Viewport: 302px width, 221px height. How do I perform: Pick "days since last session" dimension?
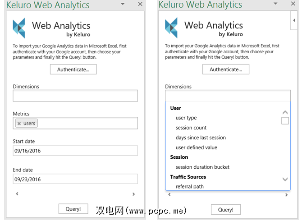[201, 138]
